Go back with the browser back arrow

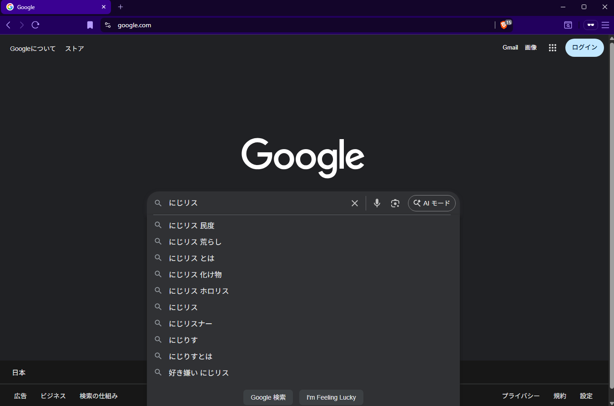point(8,25)
